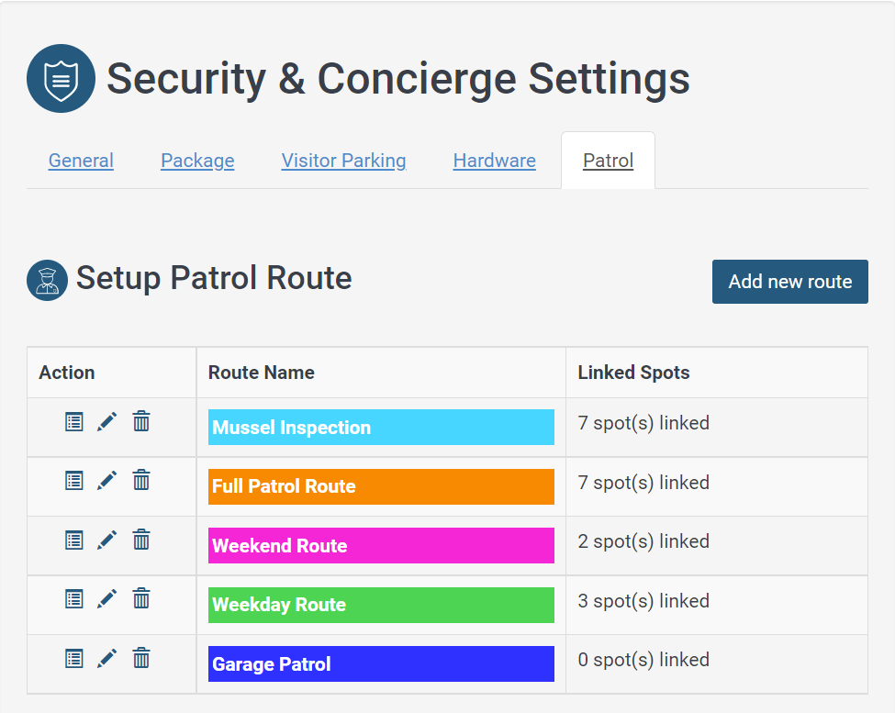Screen dimensions: 895x713
Task: Edit the Mussel Inspection route
Action: (x=107, y=422)
